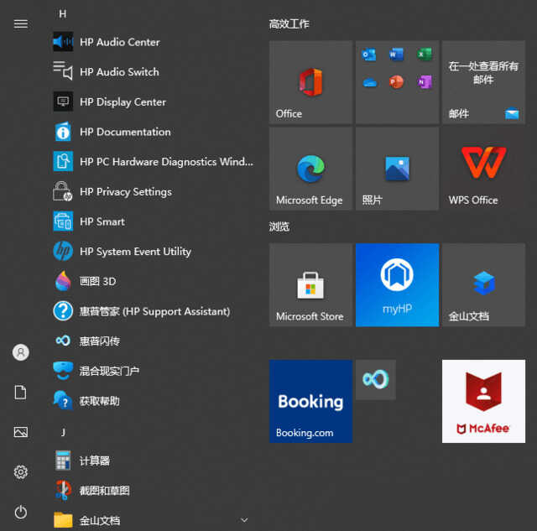Click the Power button icon
Viewport: 537px width, 531px height.
pos(21,513)
